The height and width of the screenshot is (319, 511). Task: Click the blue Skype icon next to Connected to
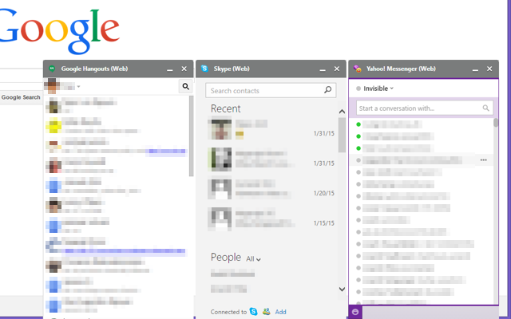click(x=253, y=312)
